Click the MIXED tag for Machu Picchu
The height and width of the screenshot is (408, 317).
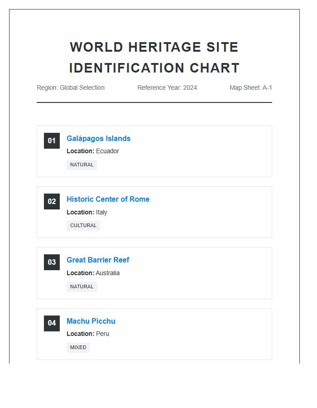[x=78, y=348]
